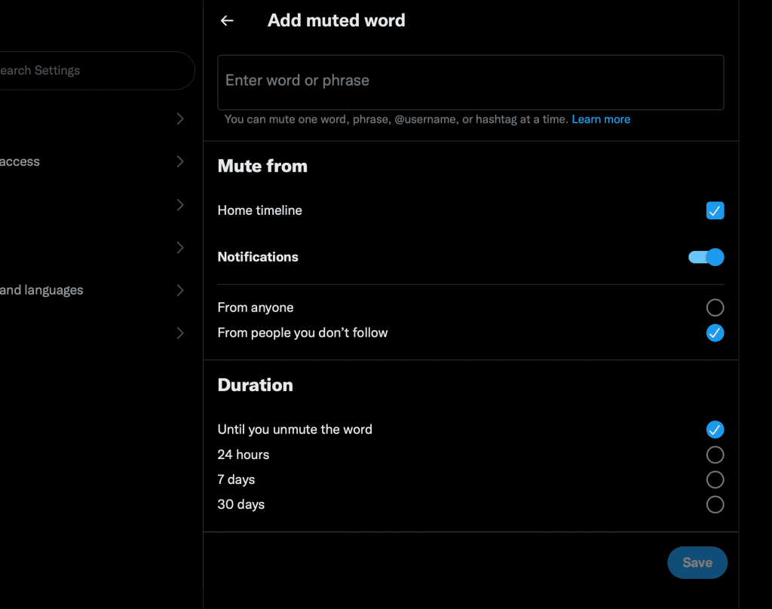Go back using the arrow beside Add muted word

point(227,20)
